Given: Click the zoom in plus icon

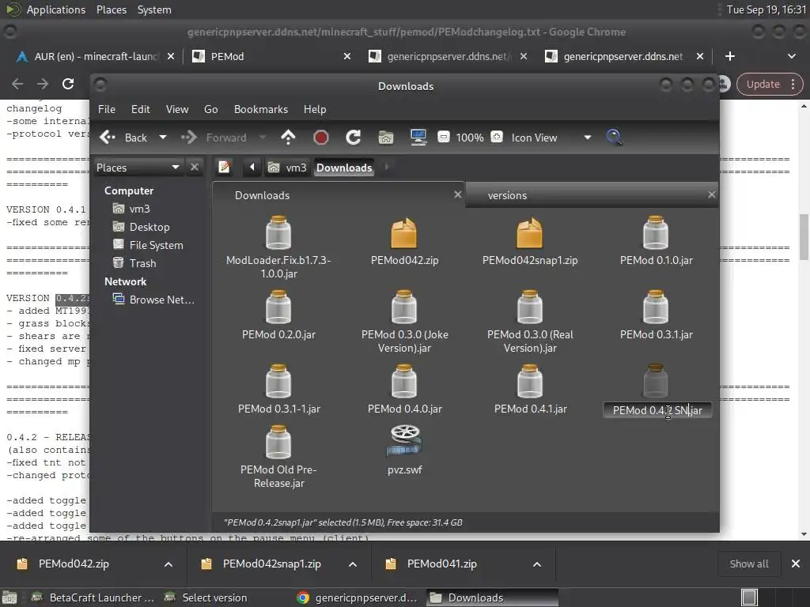Looking at the screenshot, I should click(497, 137).
